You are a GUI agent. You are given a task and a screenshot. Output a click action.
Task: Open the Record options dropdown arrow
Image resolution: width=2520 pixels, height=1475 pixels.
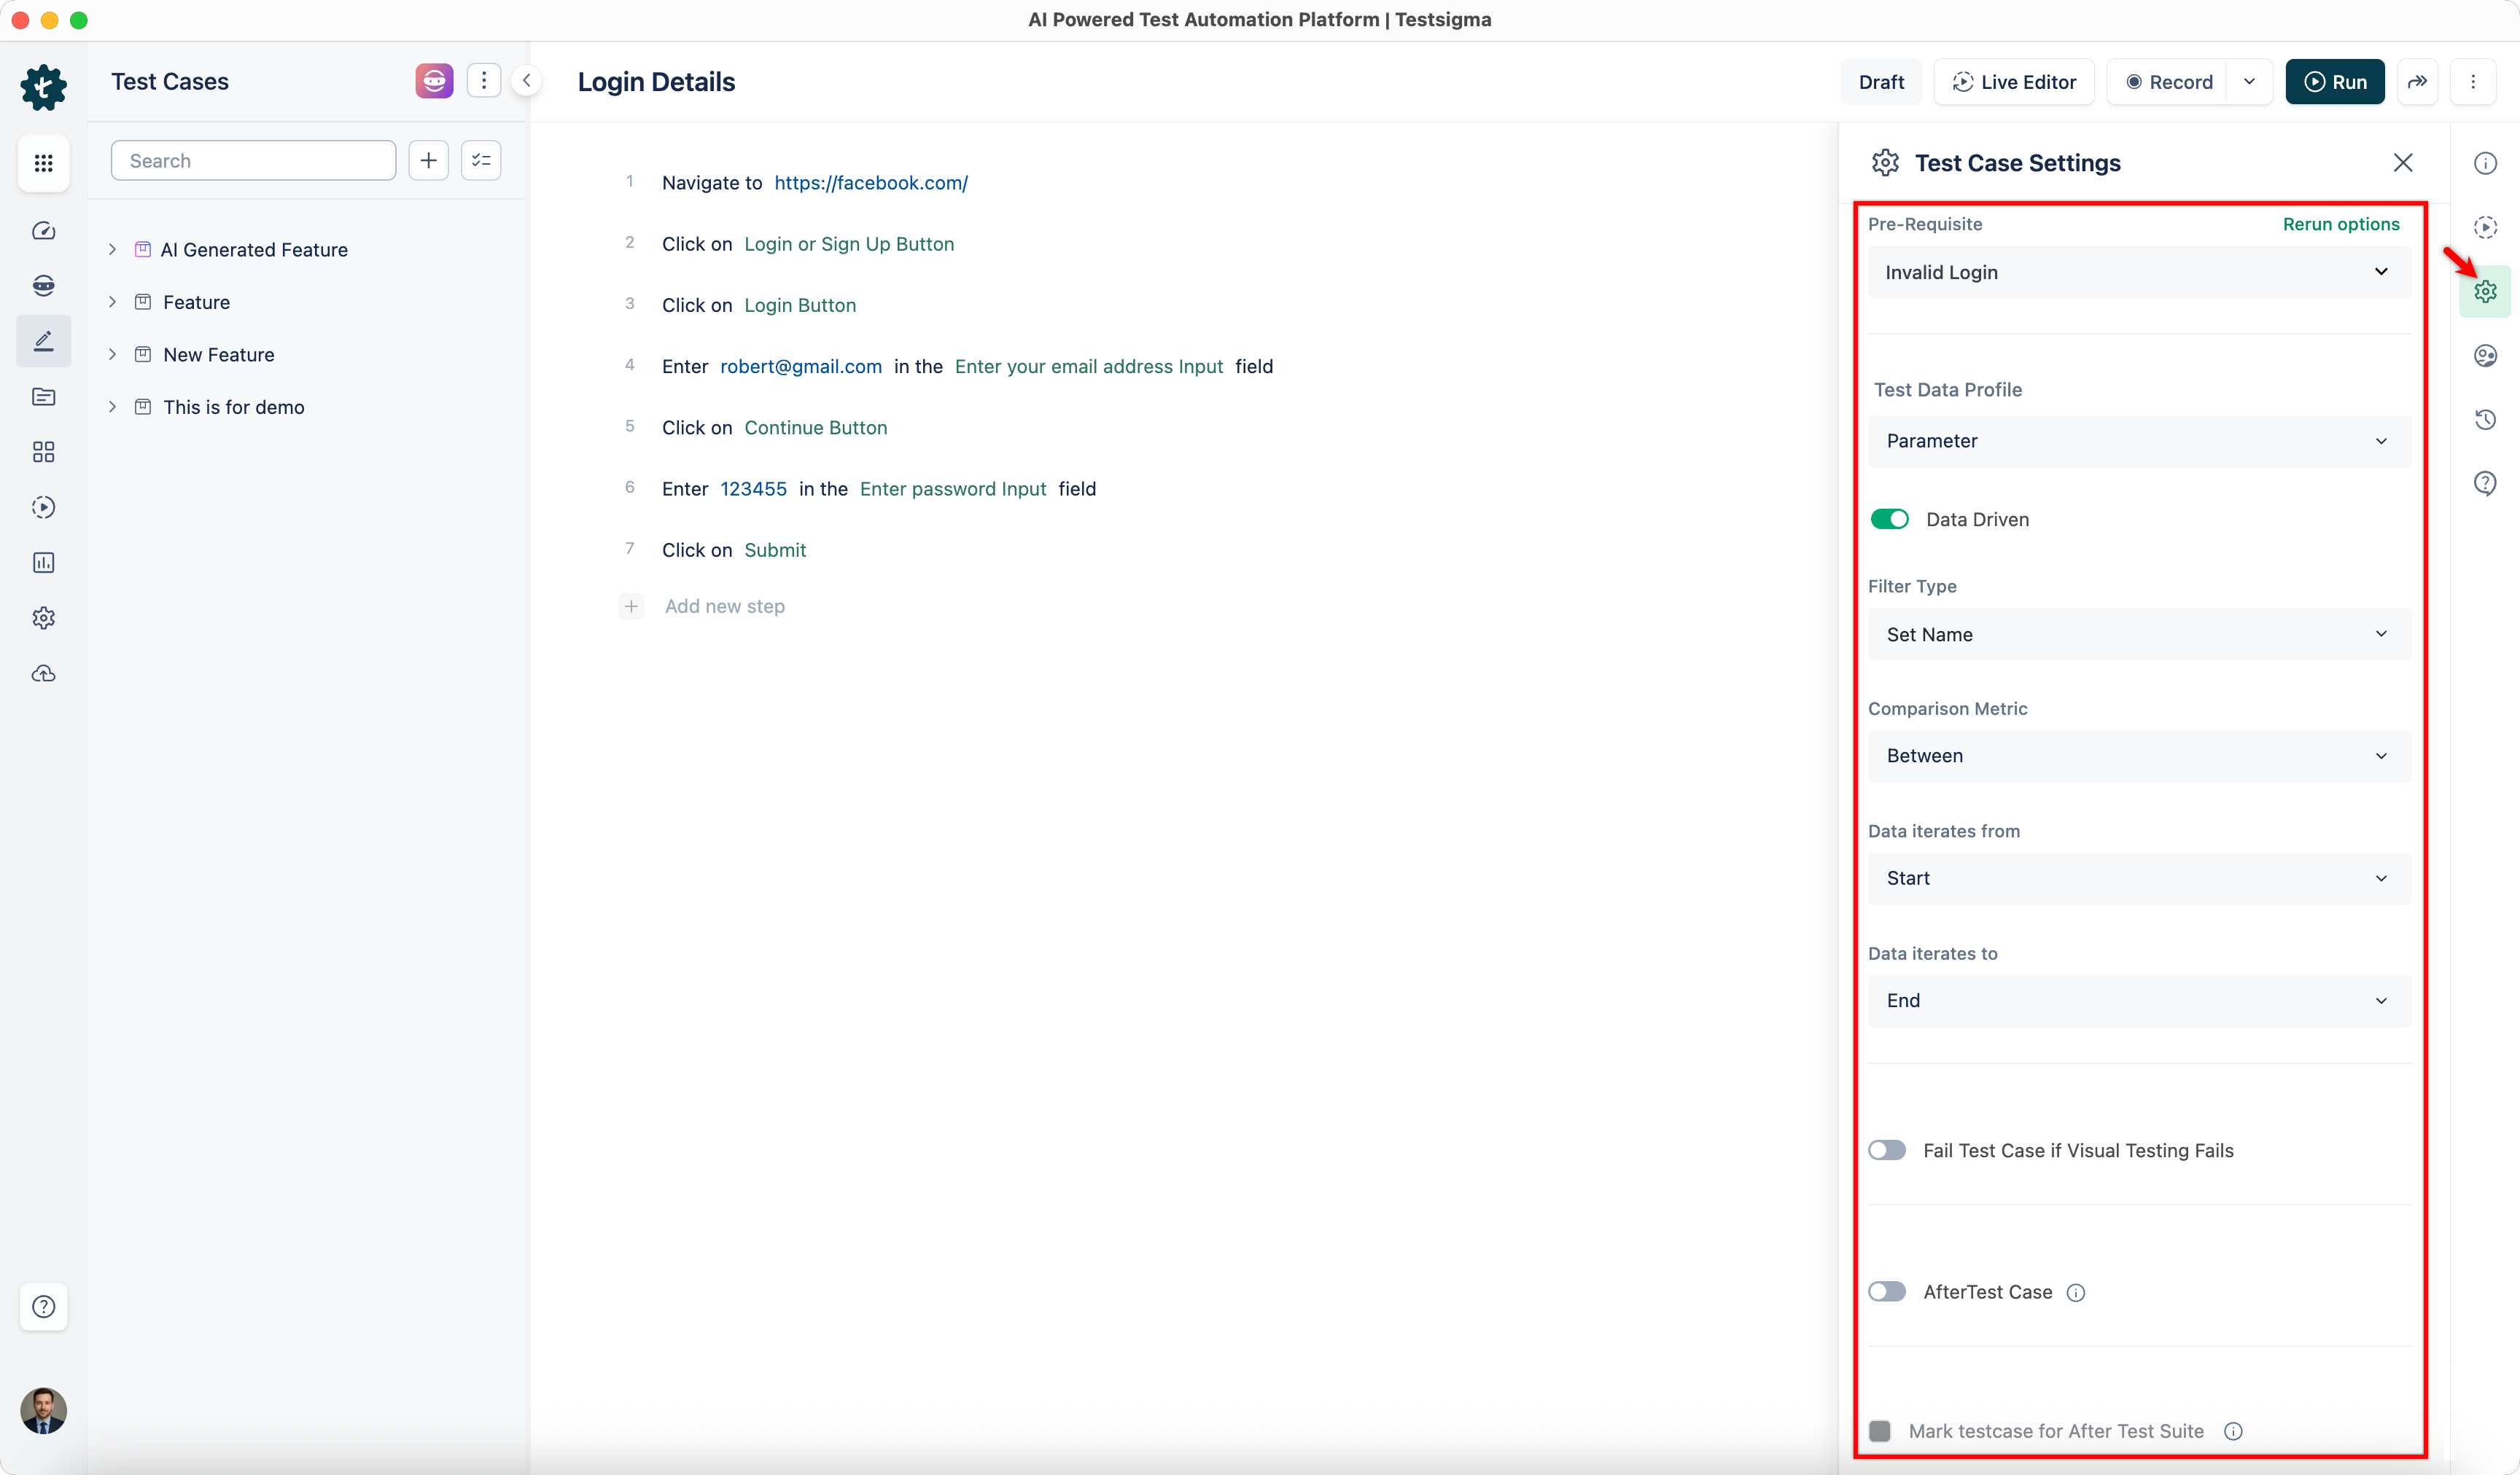[2249, 82]
